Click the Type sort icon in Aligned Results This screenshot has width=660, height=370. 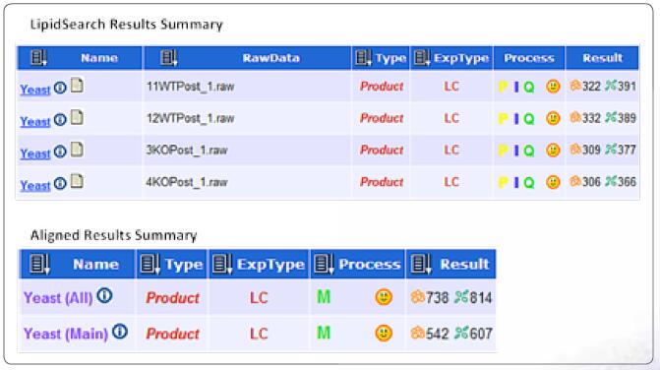(x=150, y=265)
